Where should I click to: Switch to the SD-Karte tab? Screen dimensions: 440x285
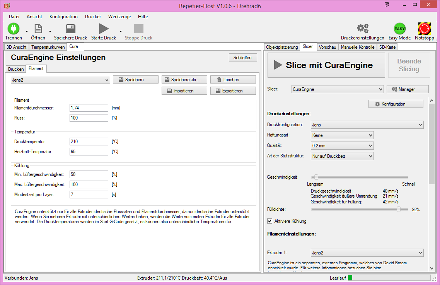[x=387, y=47]
